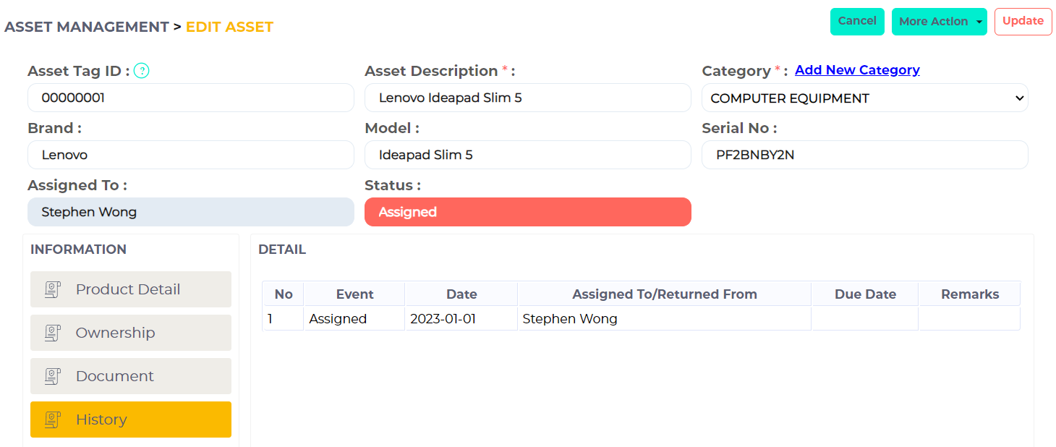1056x447 pixels.
Task: Click the Update button
Action: (x=1023, y=22)
